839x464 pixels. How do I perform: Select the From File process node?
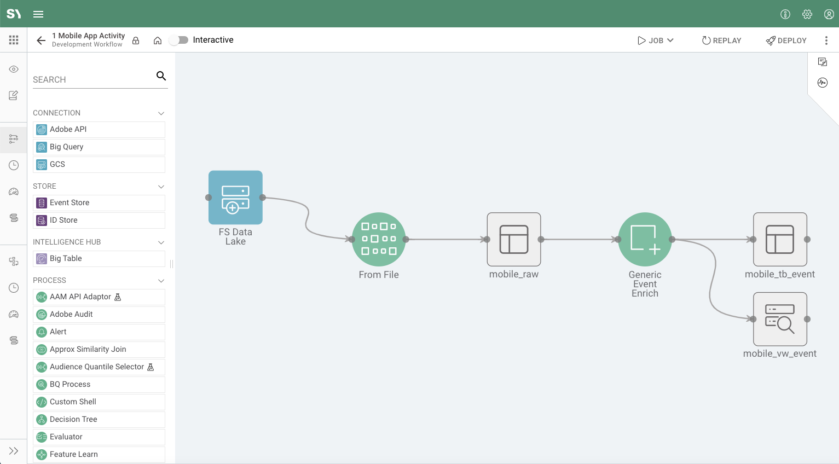click(x=379, y=239)
